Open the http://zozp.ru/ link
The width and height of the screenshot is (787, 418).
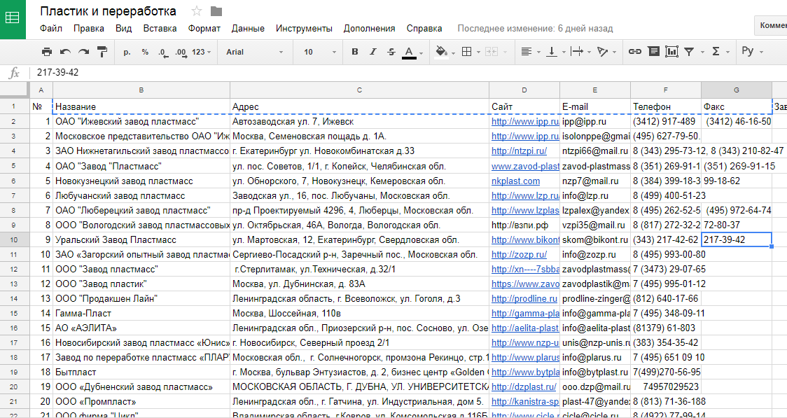tap(519, 254)
